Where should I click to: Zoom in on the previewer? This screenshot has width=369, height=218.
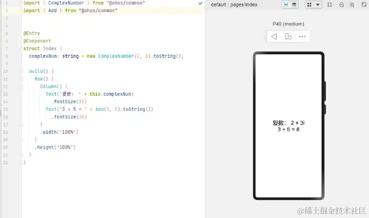pos(352,5)
